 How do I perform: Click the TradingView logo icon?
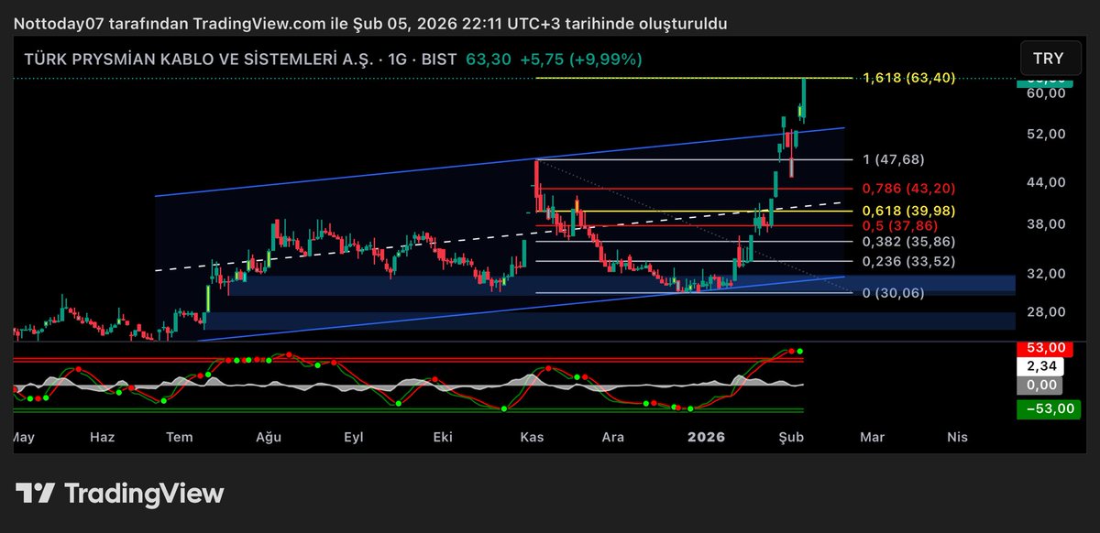35,494
